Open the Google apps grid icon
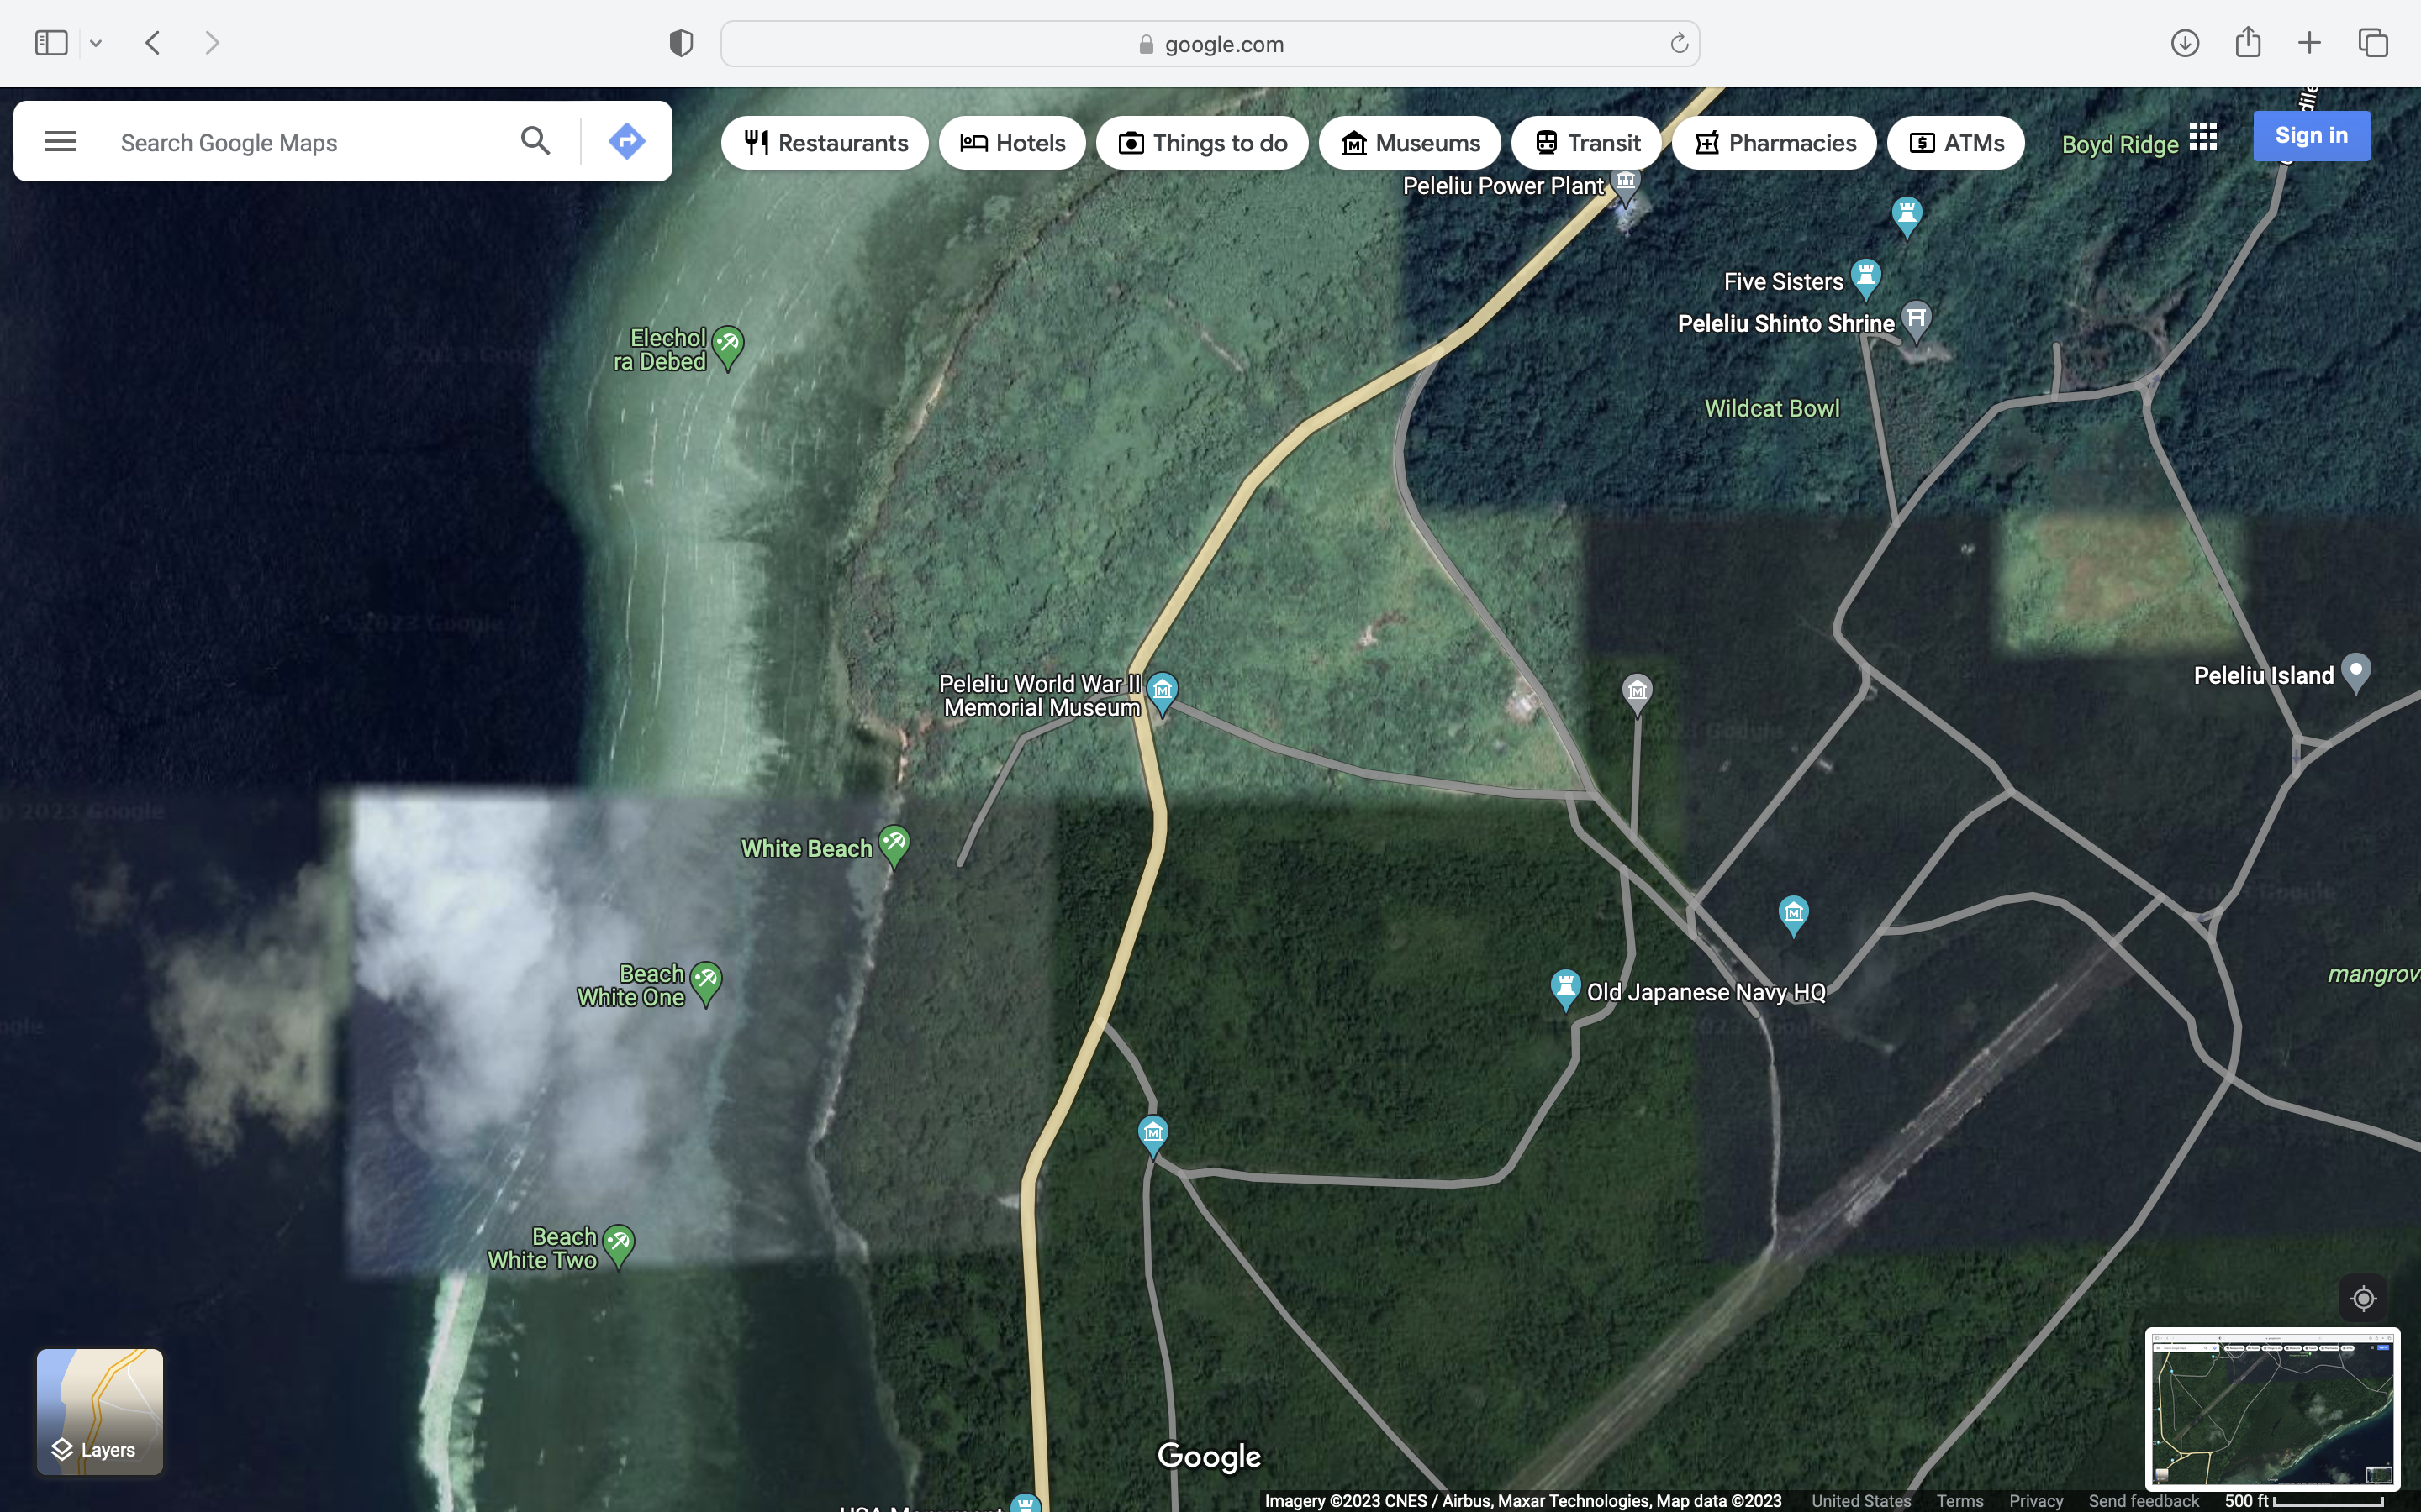This screenshot has width=2421, height=1512. pos(2202,137)
